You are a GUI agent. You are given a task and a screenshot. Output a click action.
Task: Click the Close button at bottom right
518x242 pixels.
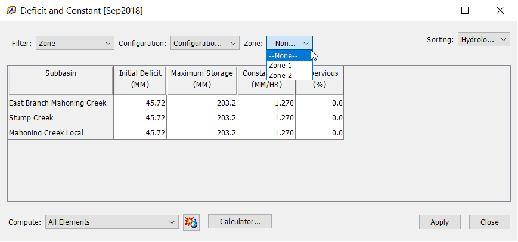(x=489, y=222)
